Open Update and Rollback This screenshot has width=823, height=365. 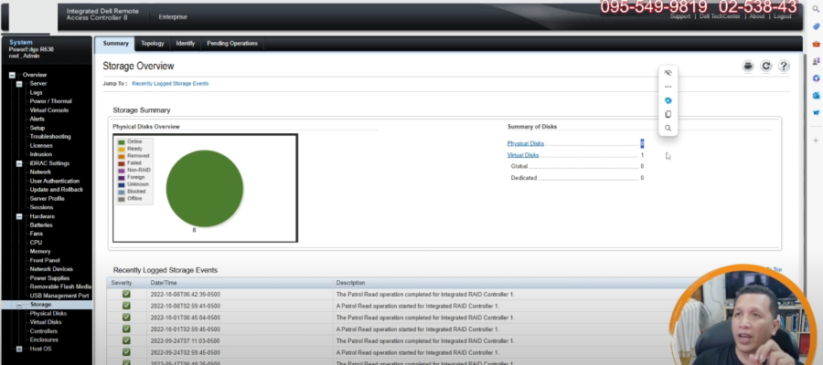(x=56, y=190)
